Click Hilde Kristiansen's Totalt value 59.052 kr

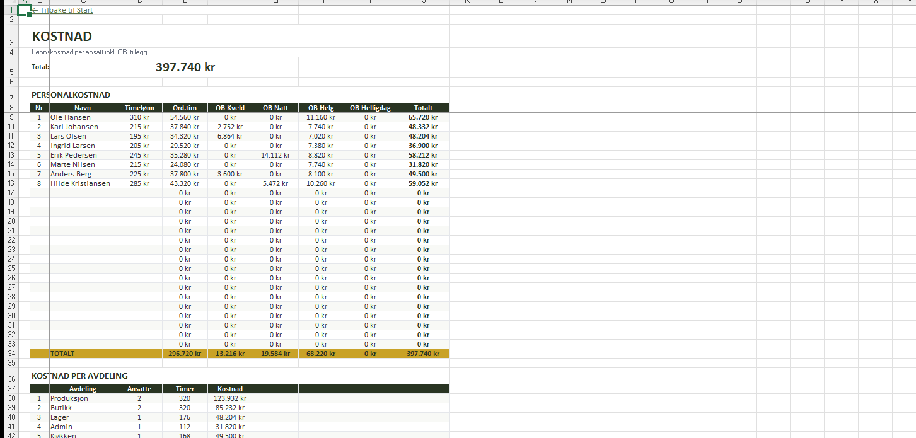pyautogui.click(x=422, y=183)
